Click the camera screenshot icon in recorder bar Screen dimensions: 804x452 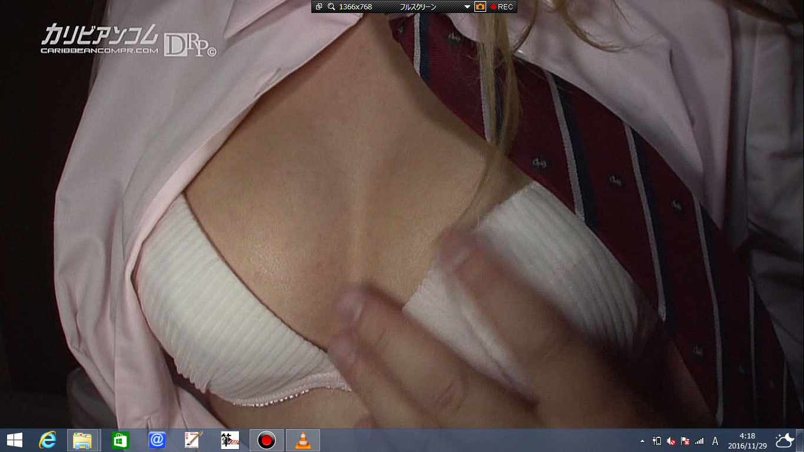(480, 6)
